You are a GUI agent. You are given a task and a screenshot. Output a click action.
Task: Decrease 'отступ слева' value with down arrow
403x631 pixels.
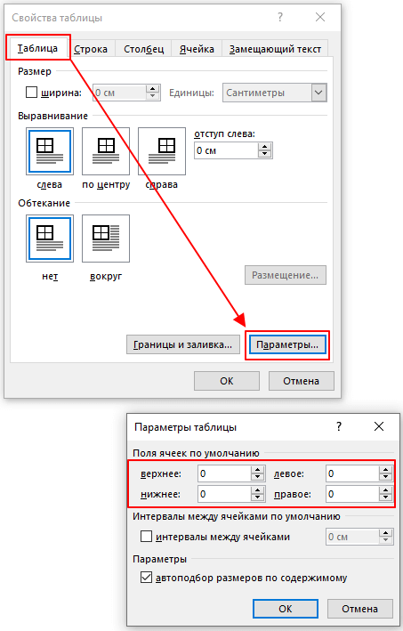pos(264,154)
